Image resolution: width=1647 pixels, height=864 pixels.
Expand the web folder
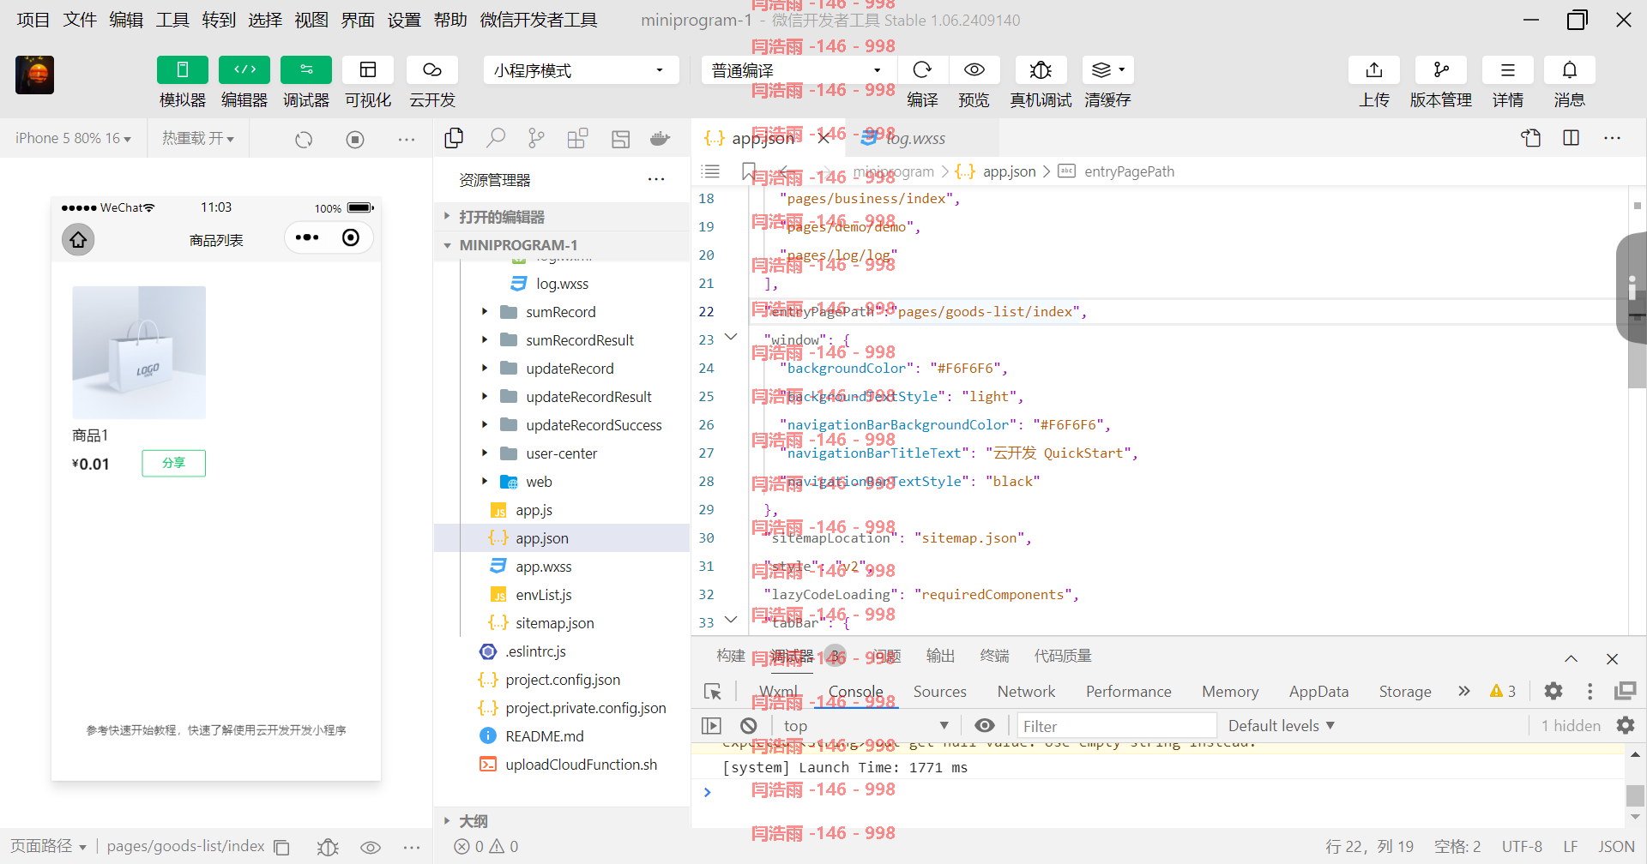(485, 482)
